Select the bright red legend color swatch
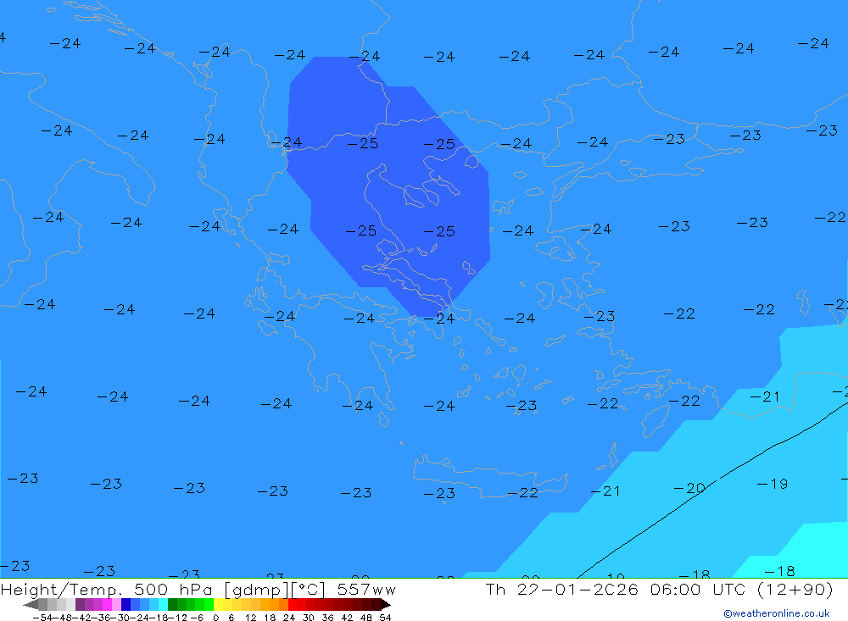The height and width of the screenshot is (621, 848). 293,605
